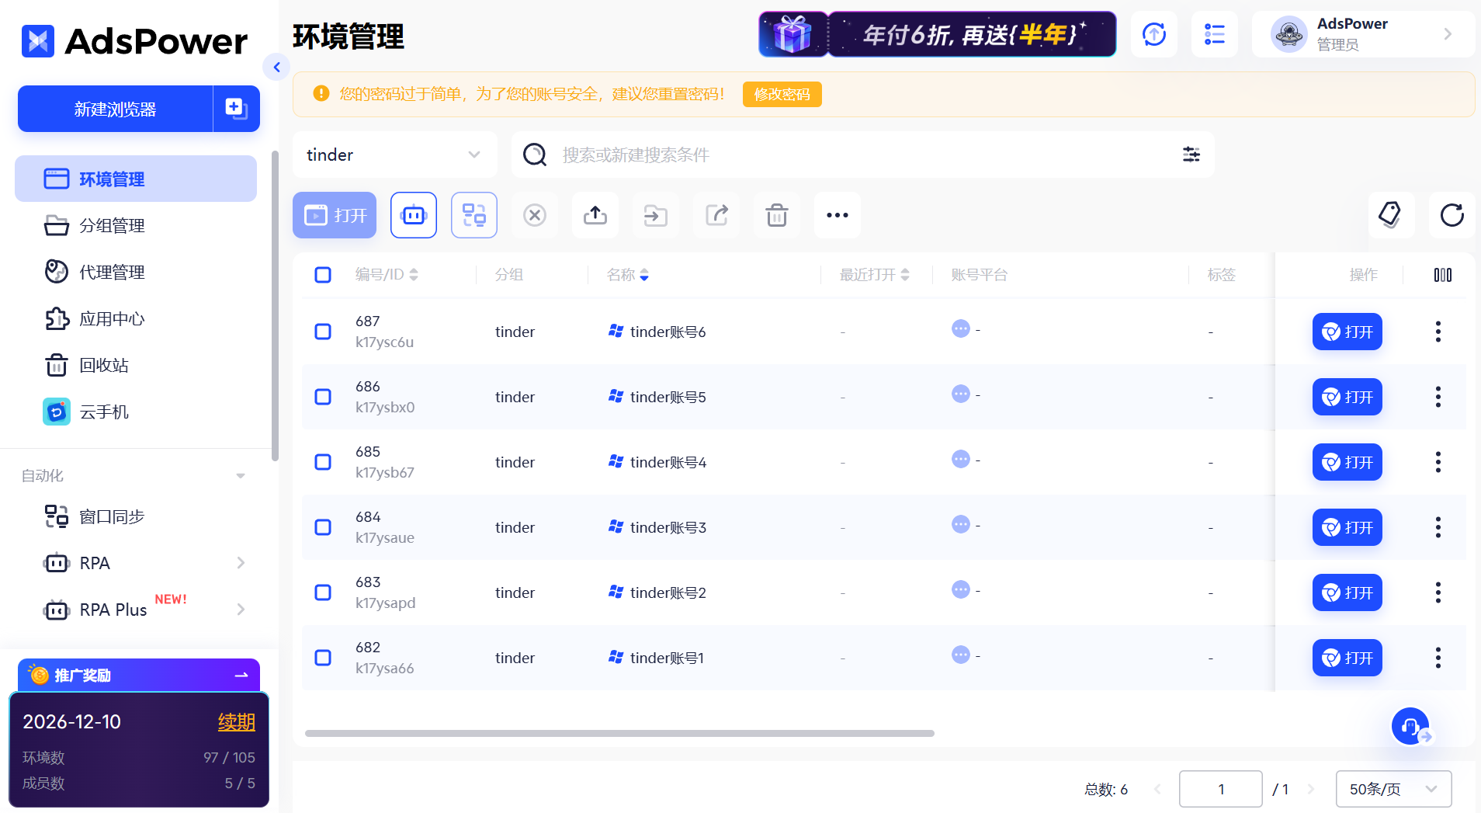Click the trash delete icon in toolbar
Screen dimensions: 1481x813
point(776,215)
